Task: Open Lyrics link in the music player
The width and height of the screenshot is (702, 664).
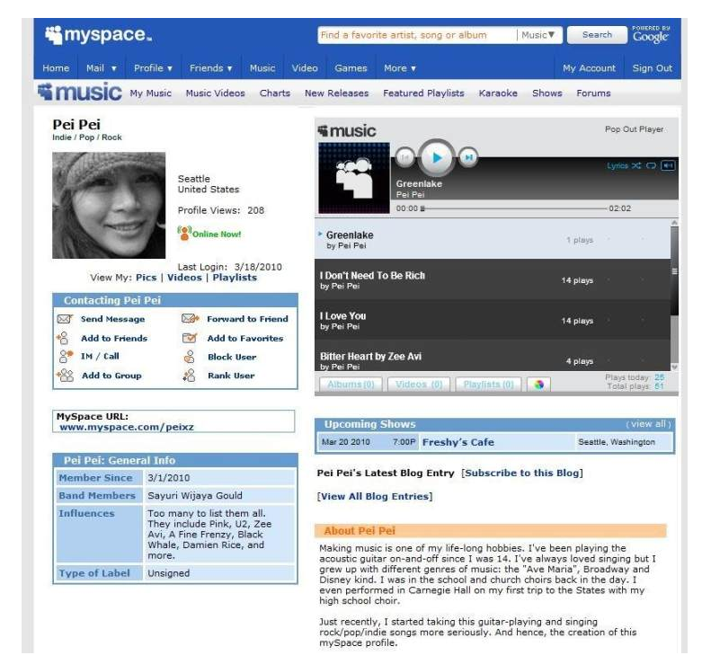Action: [x=618, y=165]
